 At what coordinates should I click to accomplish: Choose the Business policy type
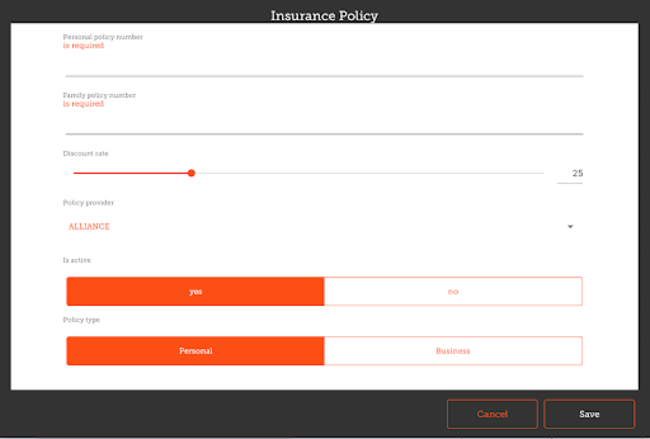tap(453, 351)
